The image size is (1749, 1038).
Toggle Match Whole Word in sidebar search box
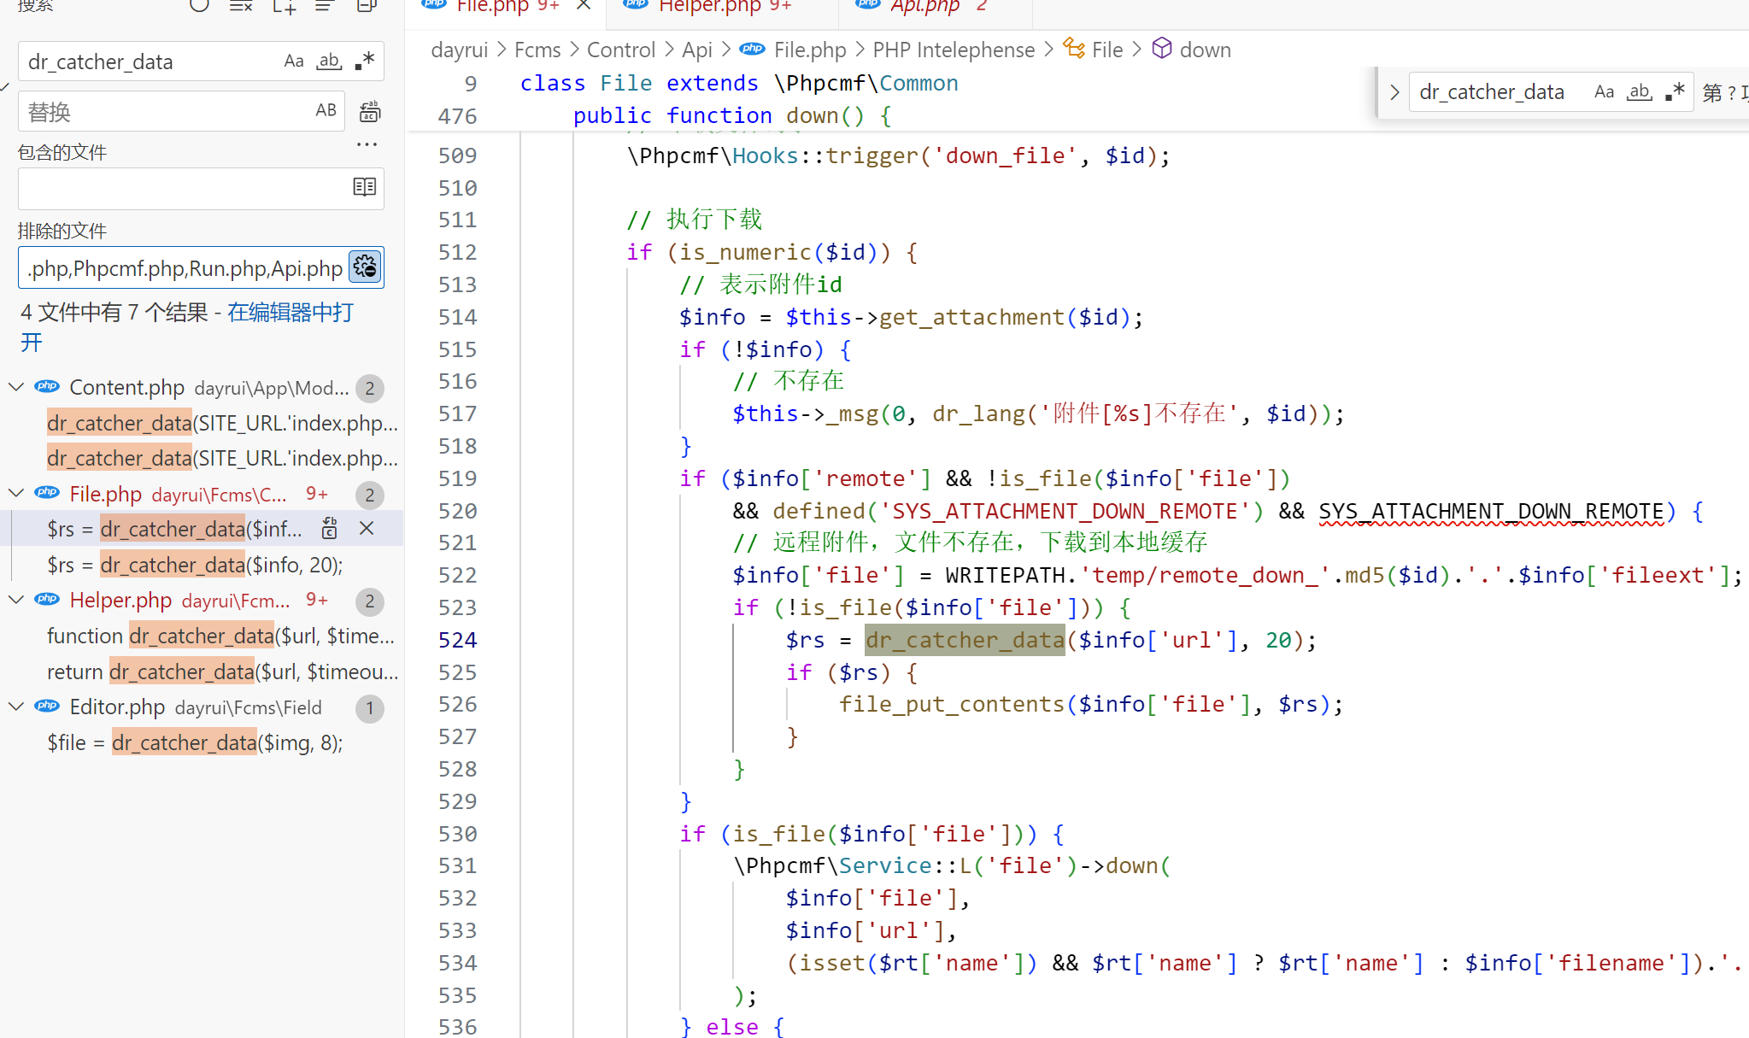click(x=329, y=61)
